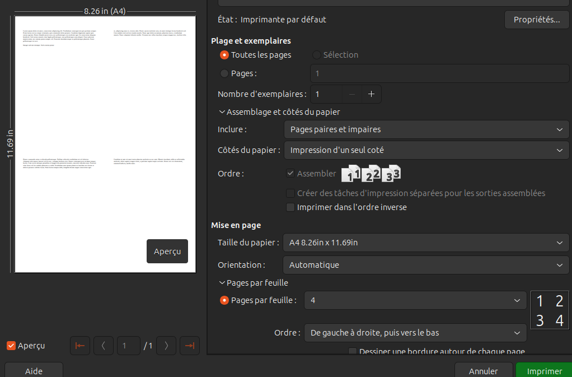Viewport: 572px width, 377px height.
Task: Decrease number of copies with minus button
Action: 351,94
